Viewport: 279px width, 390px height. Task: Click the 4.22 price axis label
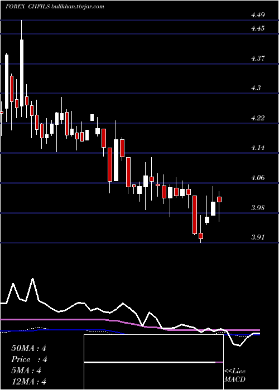258,118
